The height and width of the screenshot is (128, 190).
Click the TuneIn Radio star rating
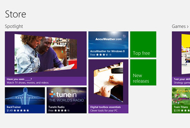click(x=62, y=110)
